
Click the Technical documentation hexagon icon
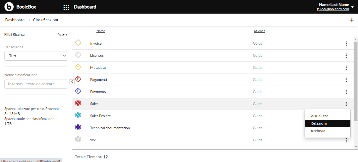click(x=78, y=127)
